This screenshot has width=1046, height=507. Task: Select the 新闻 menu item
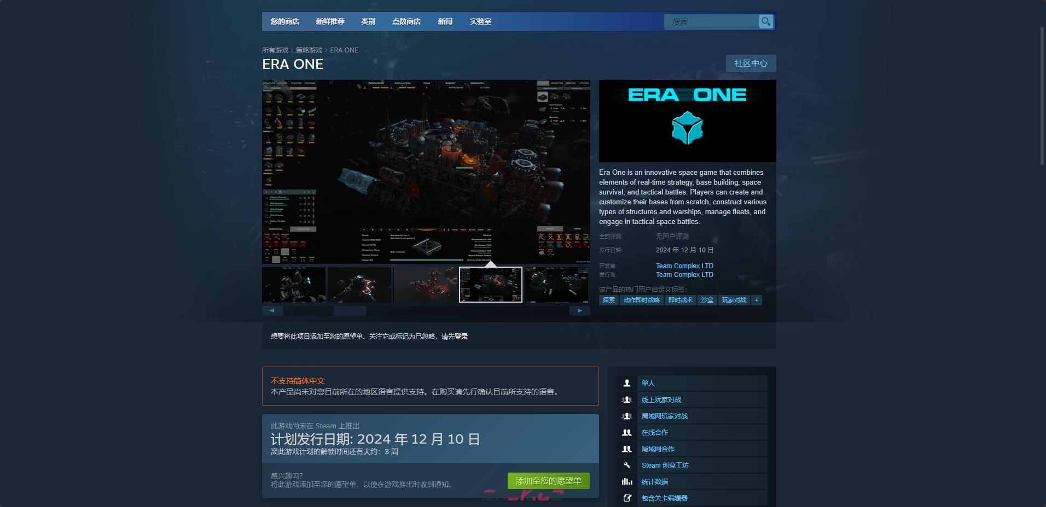pyautogui.click(x=445, y=21)
